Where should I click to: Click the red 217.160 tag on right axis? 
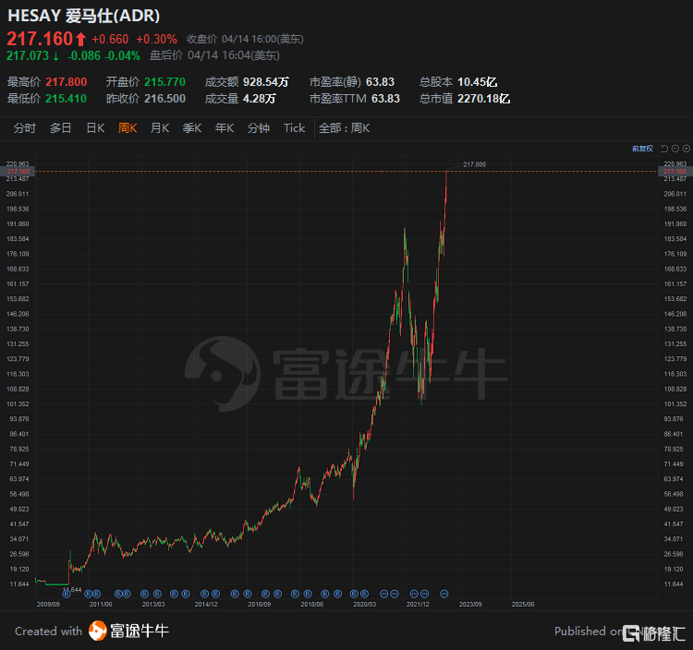click(675, 172)
